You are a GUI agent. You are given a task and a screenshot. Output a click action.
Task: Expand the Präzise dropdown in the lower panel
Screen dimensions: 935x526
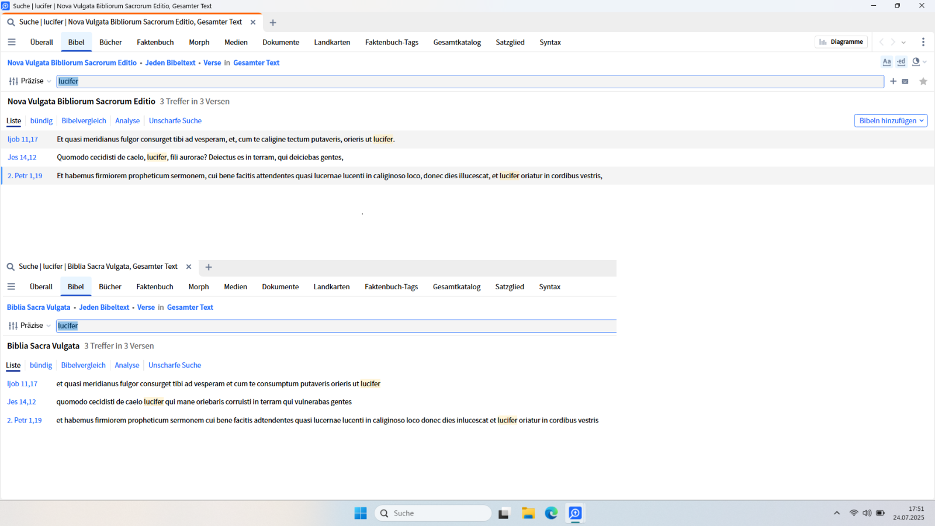32,326
